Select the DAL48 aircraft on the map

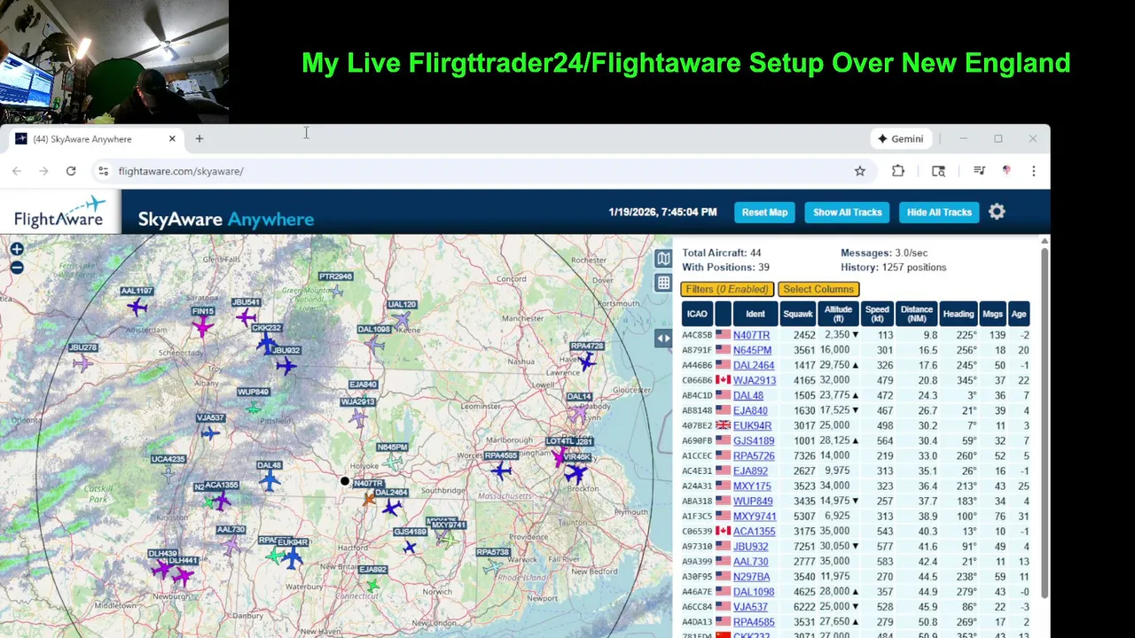pos(270,481)
